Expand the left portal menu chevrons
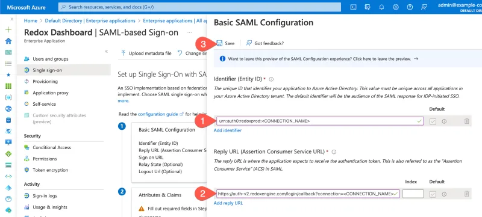This screenshot has width=482, height=217. point(11,19)
